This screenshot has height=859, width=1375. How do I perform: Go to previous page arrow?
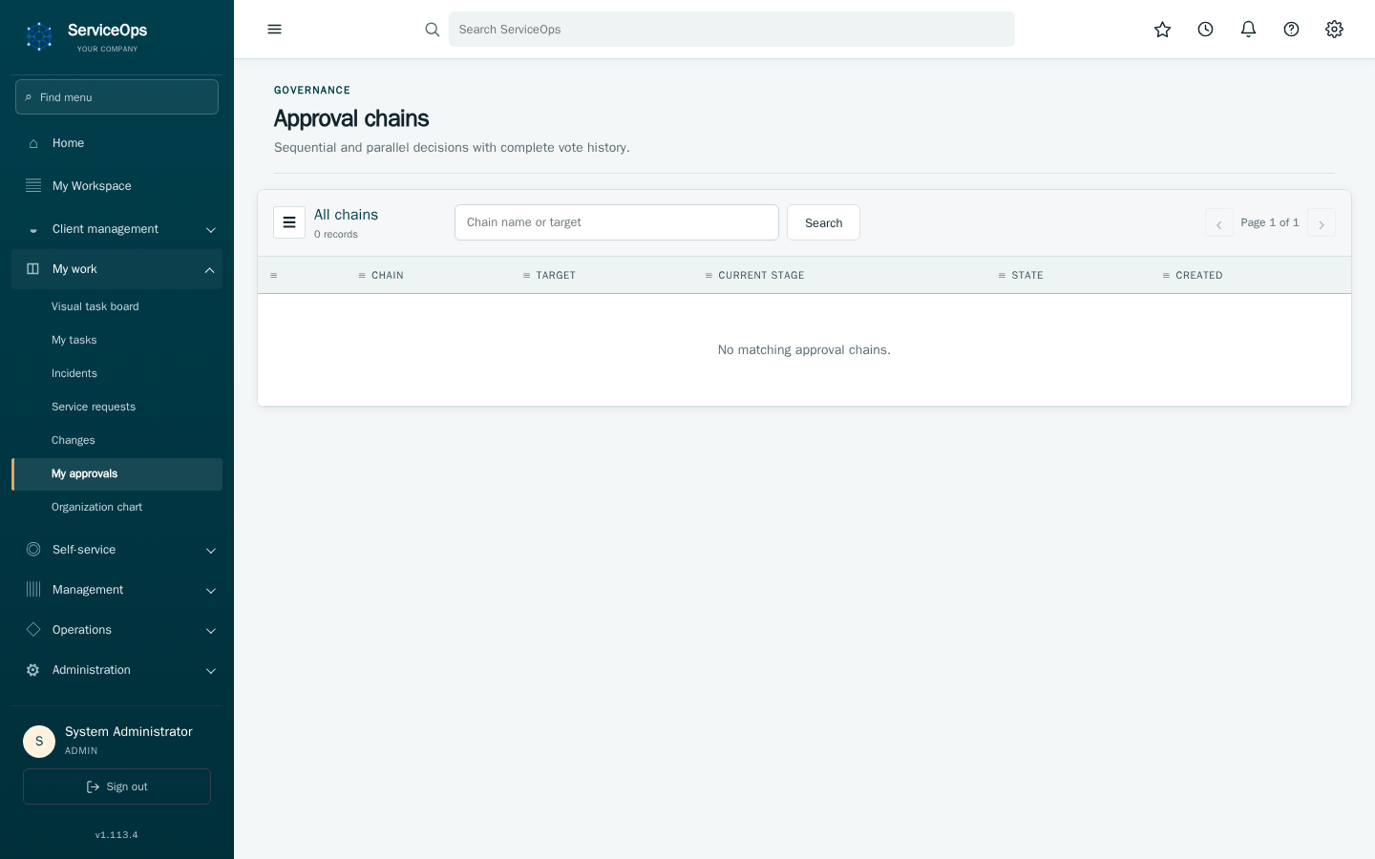coord(1219,222)
